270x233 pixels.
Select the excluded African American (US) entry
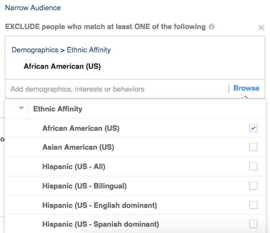pyautogui.click(x=62, y=66)
